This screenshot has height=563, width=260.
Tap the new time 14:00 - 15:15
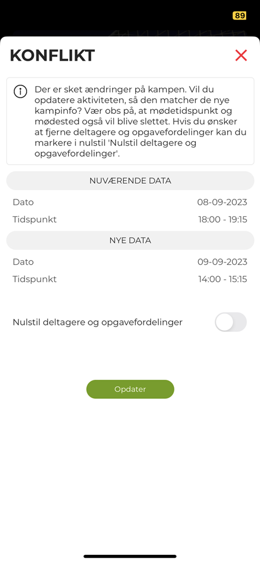222,279
